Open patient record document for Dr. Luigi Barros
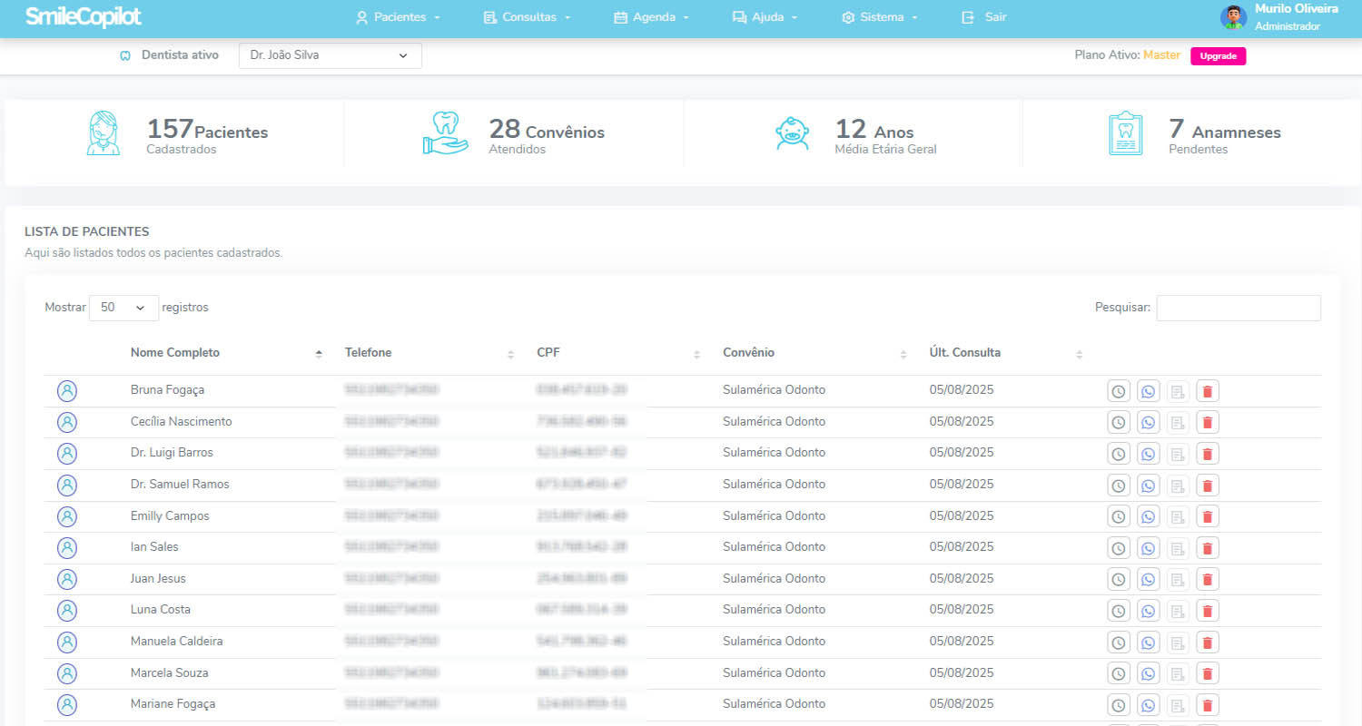This screenshot has width=1362, height=726. click(x=1178, y=453)
